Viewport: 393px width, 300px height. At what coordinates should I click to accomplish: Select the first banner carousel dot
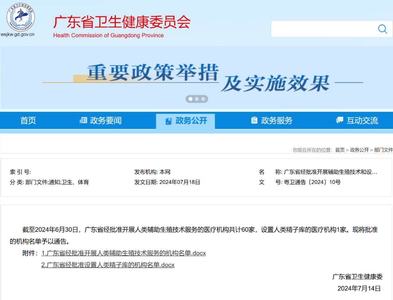(x=190, y=99)
